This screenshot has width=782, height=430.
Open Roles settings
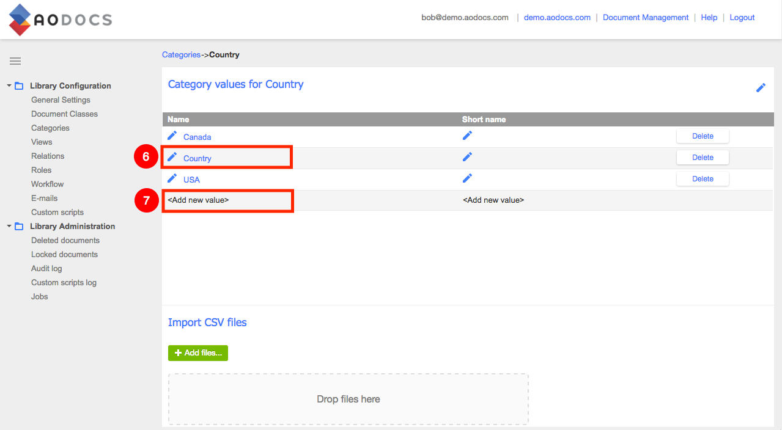tap(42, 170)
